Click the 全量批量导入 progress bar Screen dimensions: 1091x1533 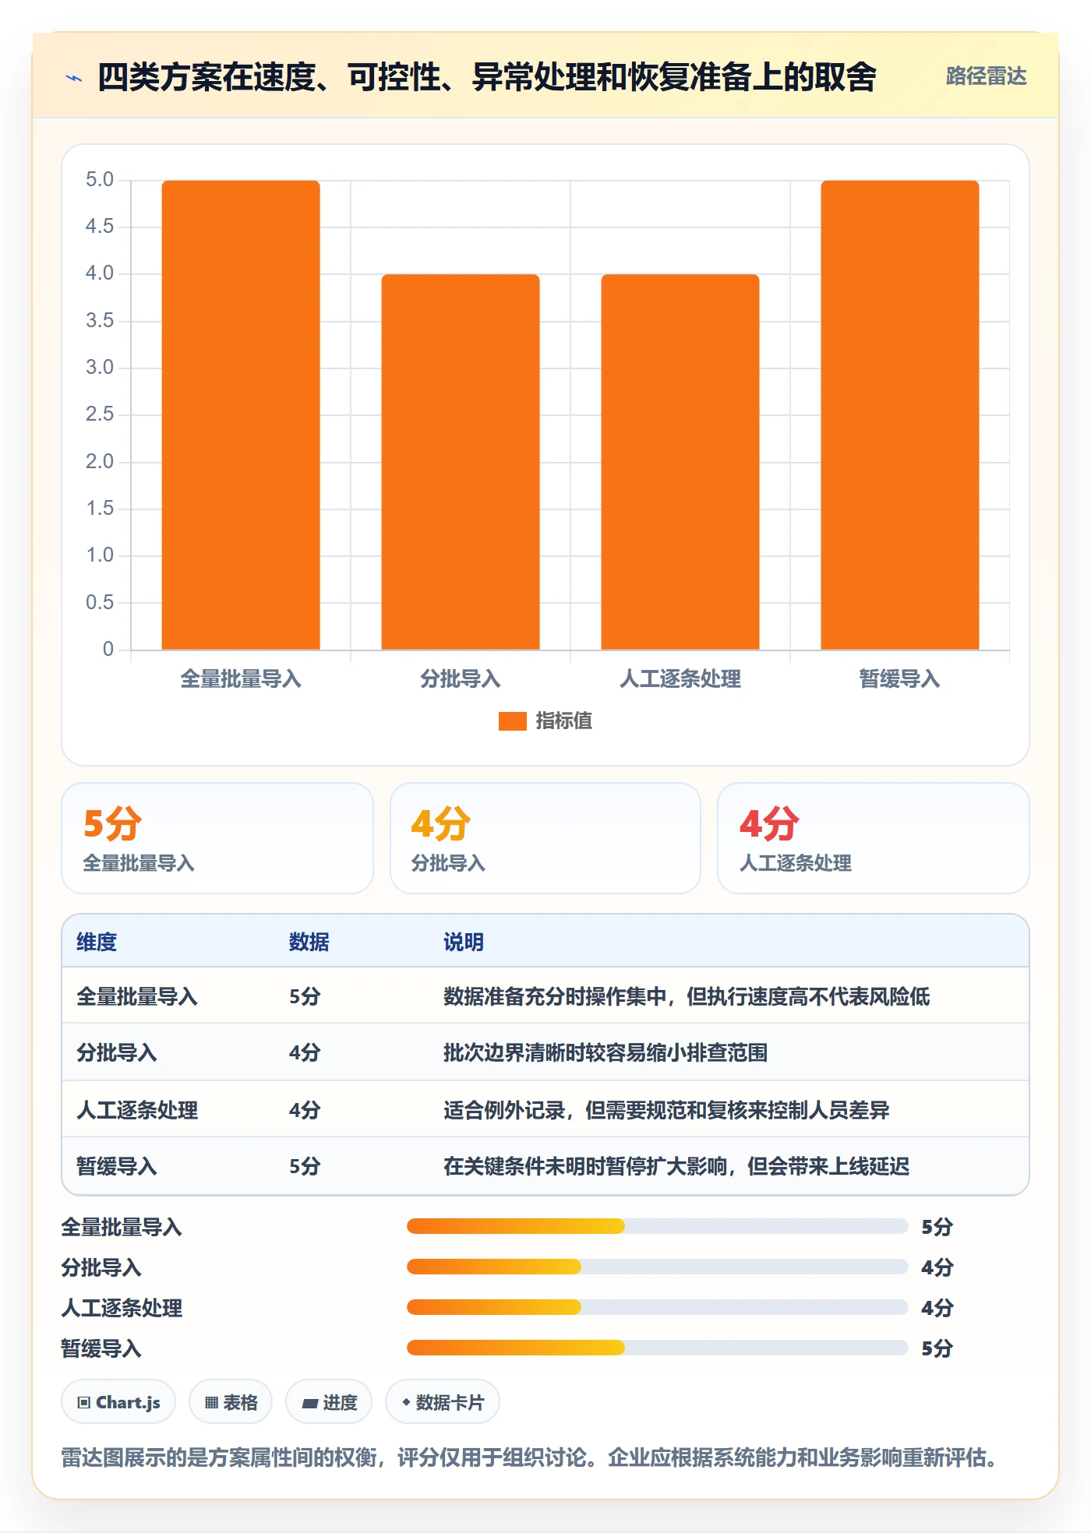[x=657, y=1226]
